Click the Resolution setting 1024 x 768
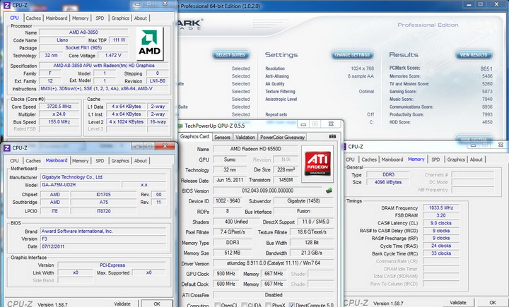509x307 pixels. pos(362,68)
